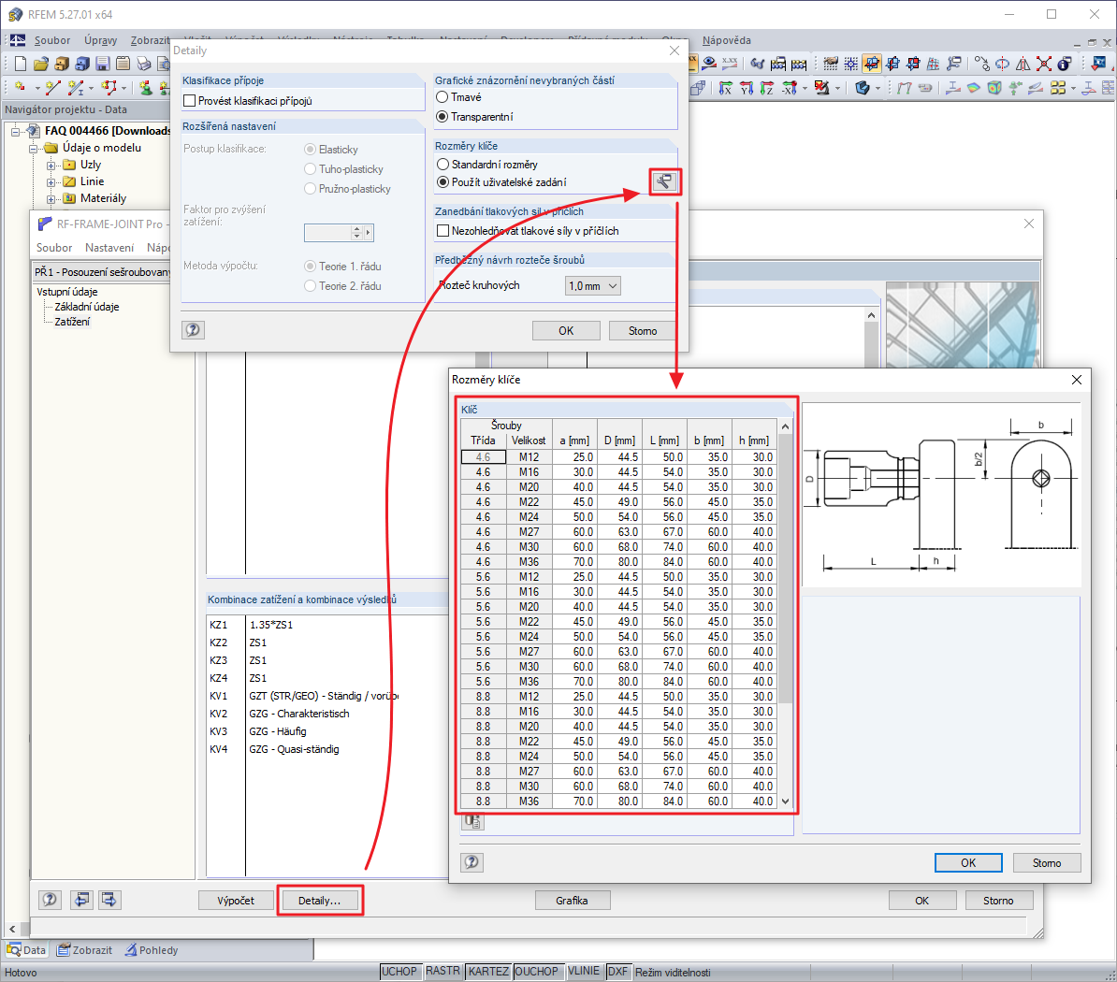Click the Detaily... button

319,900
